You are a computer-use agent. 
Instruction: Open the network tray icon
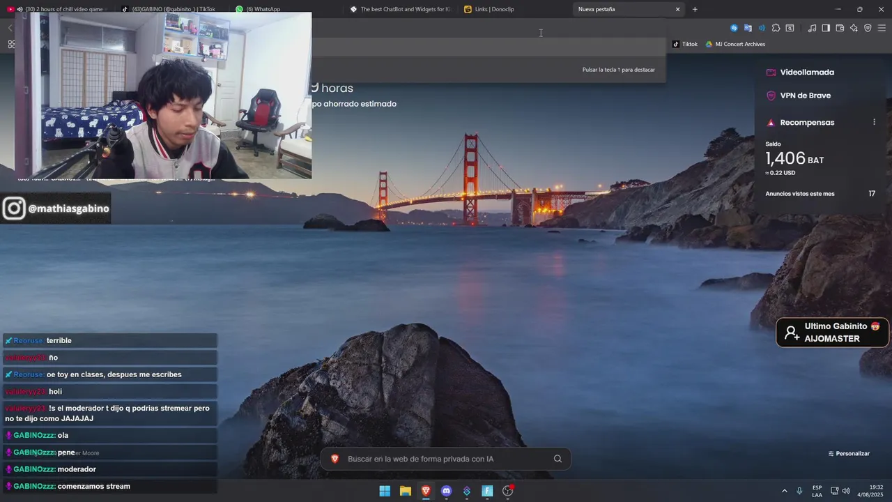834,491
